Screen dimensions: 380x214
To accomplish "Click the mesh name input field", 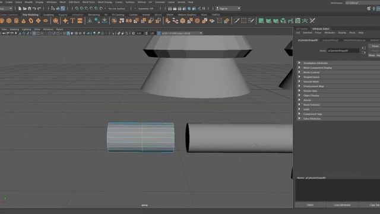I will coord(343,51).
